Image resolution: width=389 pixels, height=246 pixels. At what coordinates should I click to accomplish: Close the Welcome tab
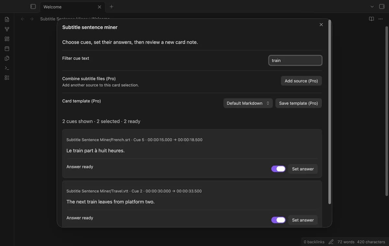(x=100, y=7)
